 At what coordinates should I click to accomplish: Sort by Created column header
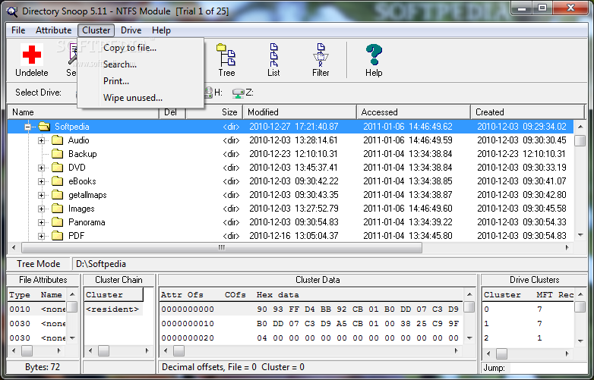point(528,112)
